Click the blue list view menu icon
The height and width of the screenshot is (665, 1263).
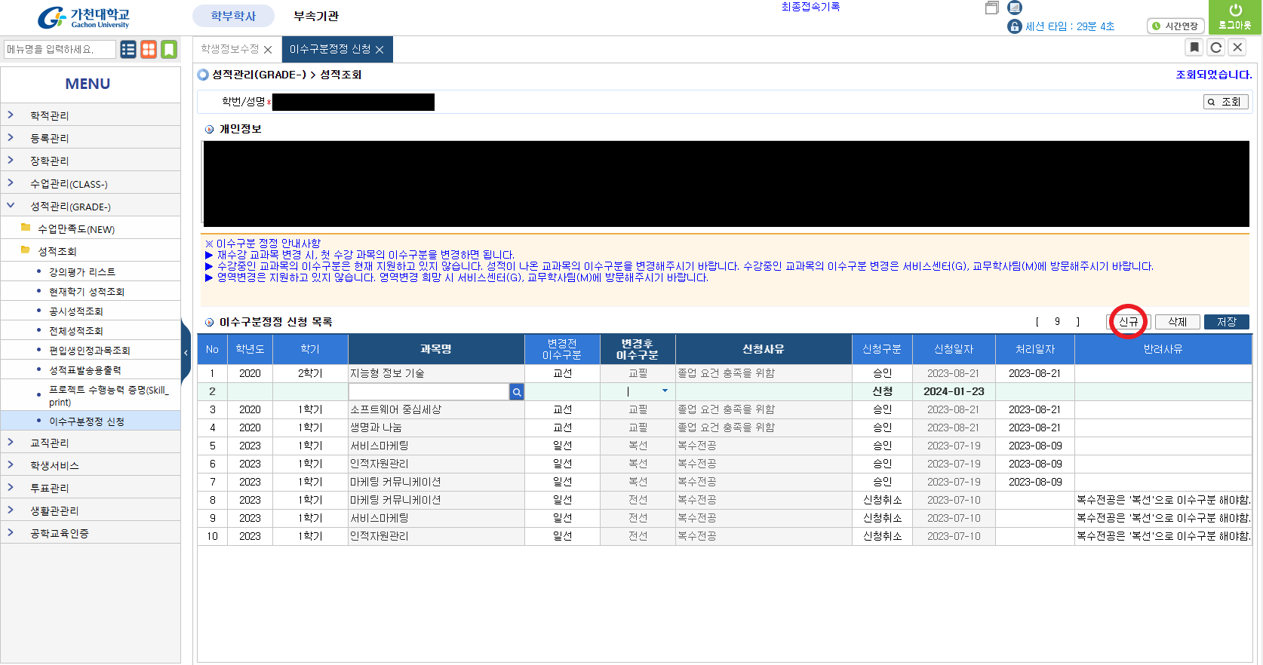point(128,50)
